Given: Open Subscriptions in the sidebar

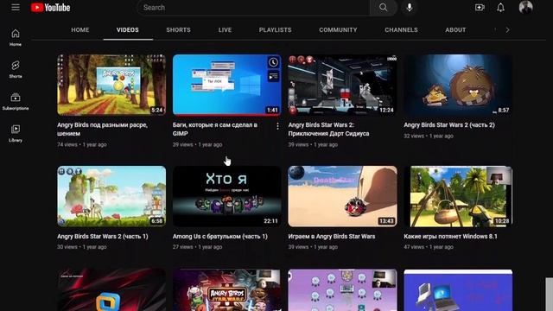Looking at the screenshot, I should coord(16,101).
